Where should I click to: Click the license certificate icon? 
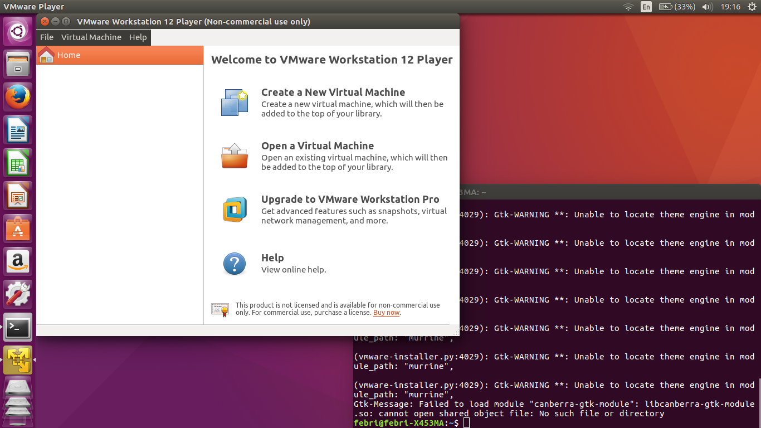(x=220, y=309)
